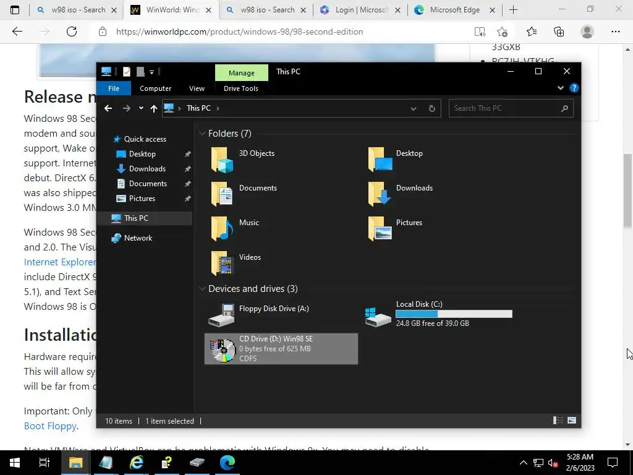Click Edge Read aloud icon in address bar

(x=480, y=32)
